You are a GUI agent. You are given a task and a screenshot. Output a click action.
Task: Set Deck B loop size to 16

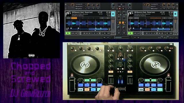point(160,33)
